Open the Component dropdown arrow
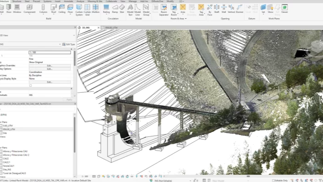Screen dimensions: 323x182 (x=30, y=14)
